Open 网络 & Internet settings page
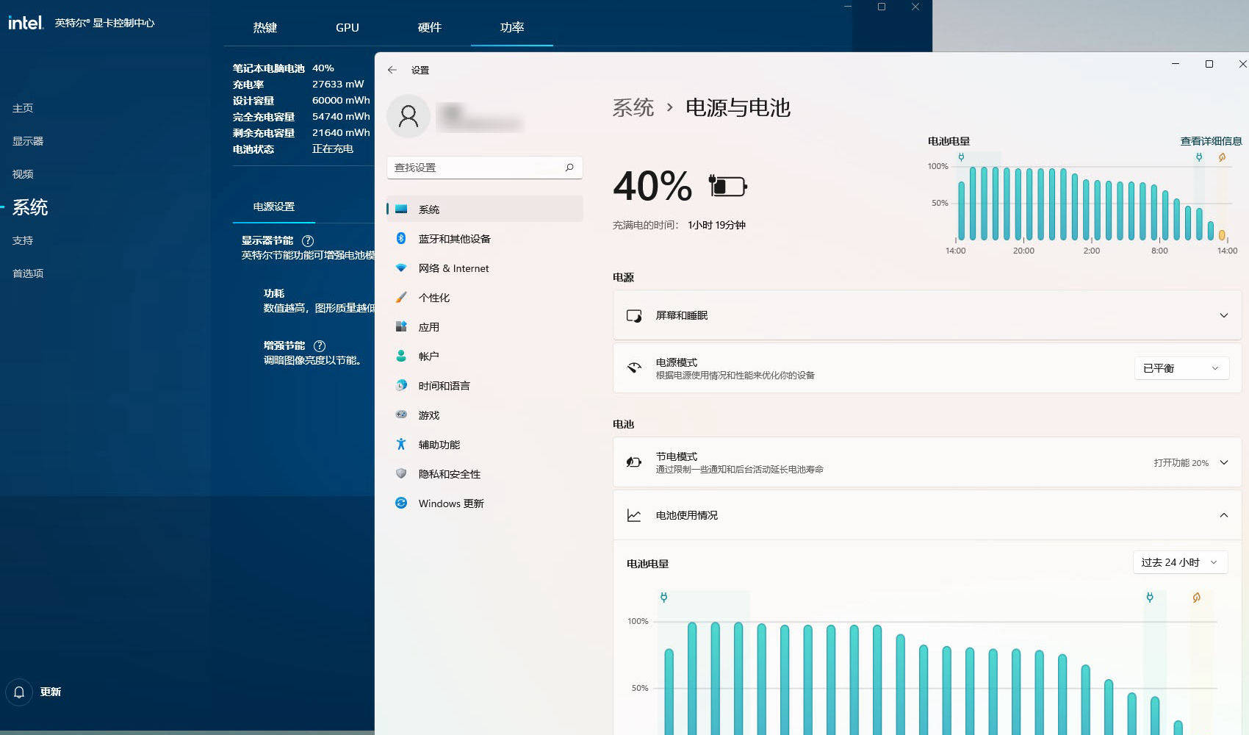1249x735 pixels. [x=485, y=268]
